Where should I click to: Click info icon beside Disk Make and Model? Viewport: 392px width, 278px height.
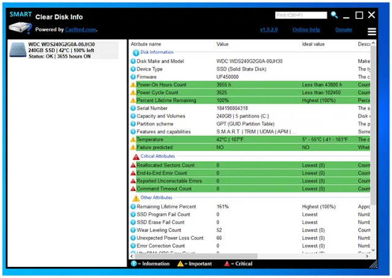click(x=134, y=61)
